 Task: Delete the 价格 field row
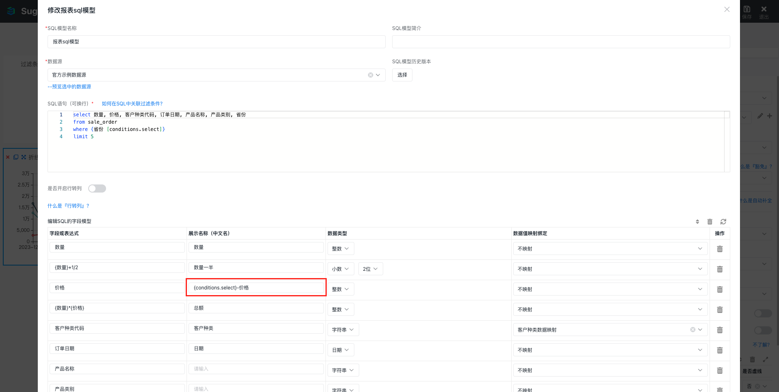[720, 289]
